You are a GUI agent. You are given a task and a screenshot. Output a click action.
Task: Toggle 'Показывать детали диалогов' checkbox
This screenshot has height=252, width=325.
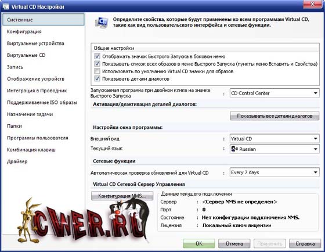[x=97, y=78]
